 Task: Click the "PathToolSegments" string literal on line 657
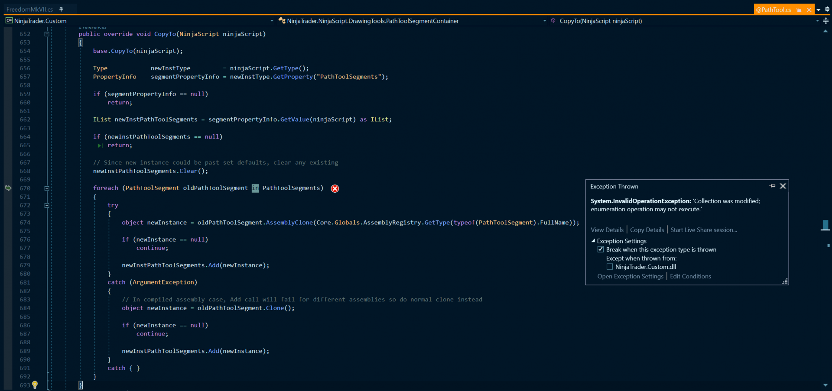(x=349, y=77)
